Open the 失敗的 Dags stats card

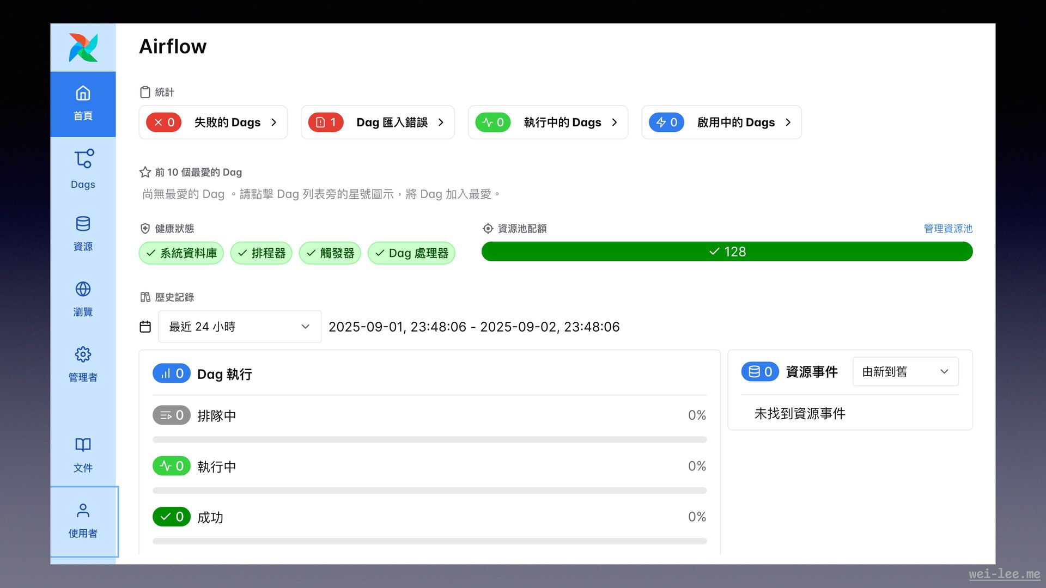[x=213, y=122]
